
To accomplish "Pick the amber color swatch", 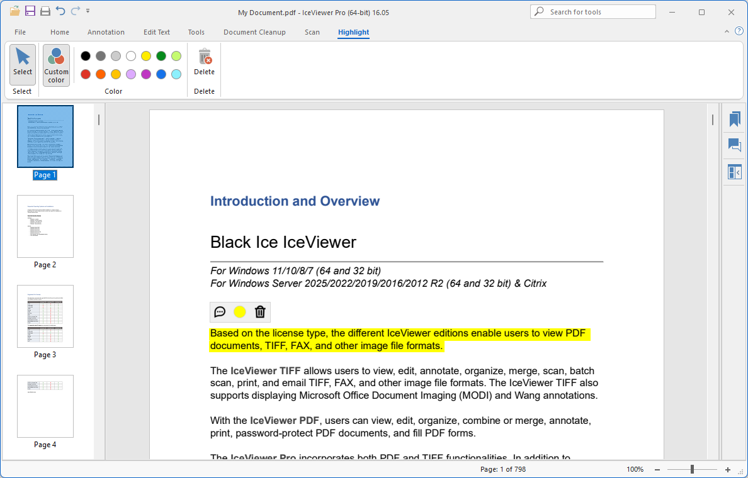I will pos(116,74).
